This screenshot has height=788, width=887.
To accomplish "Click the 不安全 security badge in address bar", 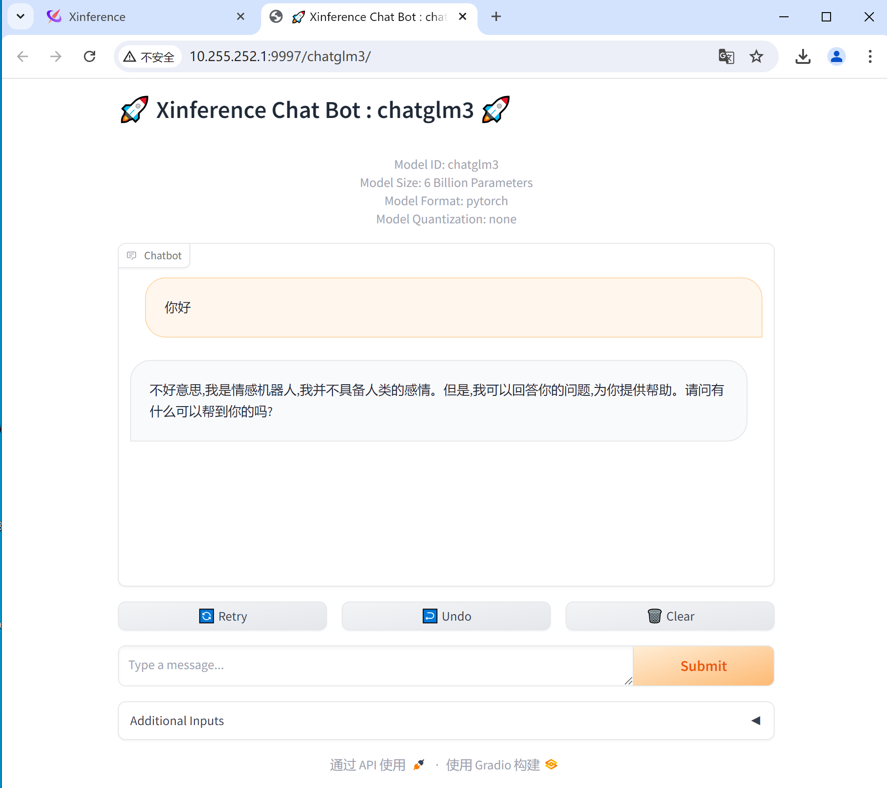I will click(x=149, y=56).
